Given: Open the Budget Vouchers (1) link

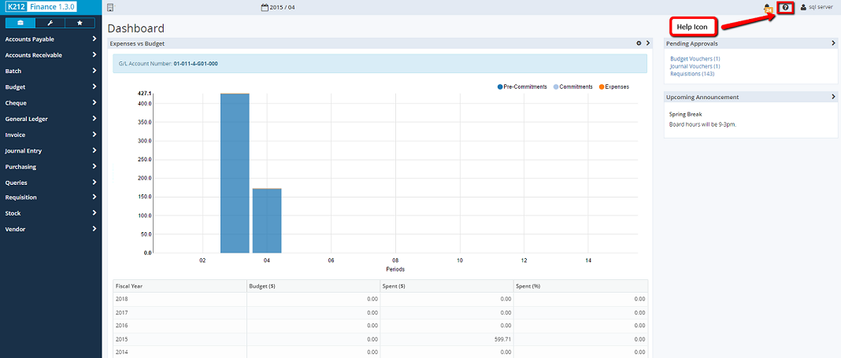Looking at the screenshot, I should (695, 58).
